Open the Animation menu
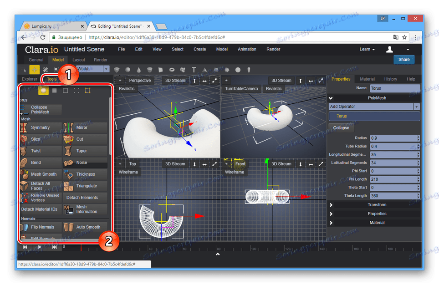Image resolution: width=439 pixels, height=285 pixels. pyautogui.click(x=247, y=49)
